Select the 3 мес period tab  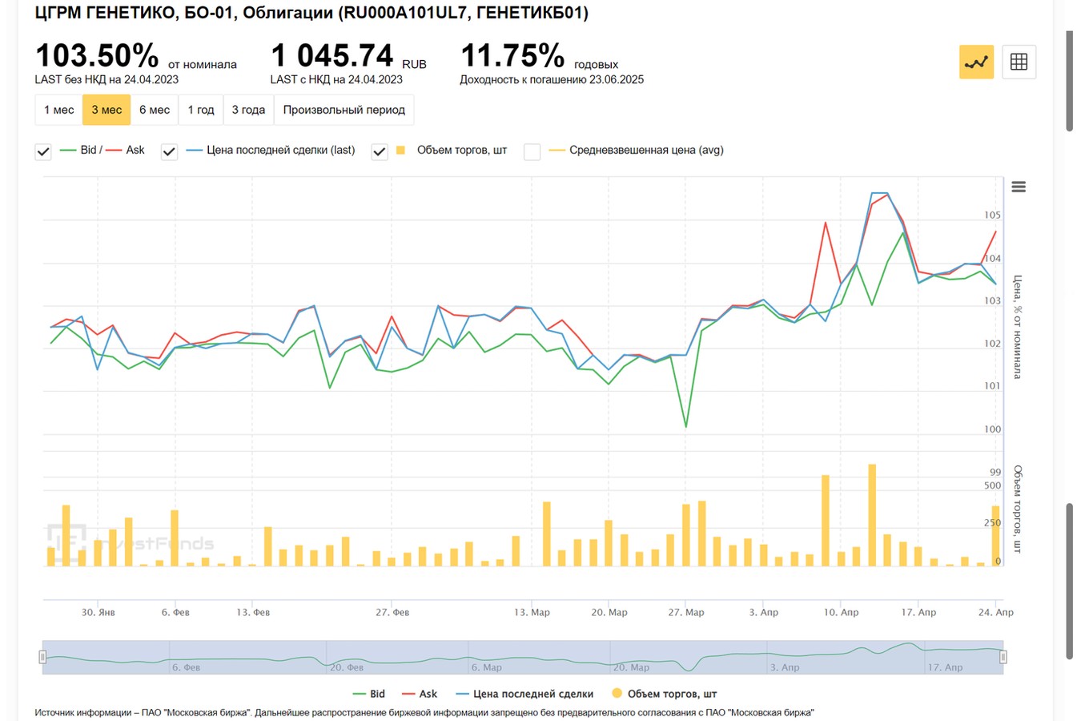point(106,110)
